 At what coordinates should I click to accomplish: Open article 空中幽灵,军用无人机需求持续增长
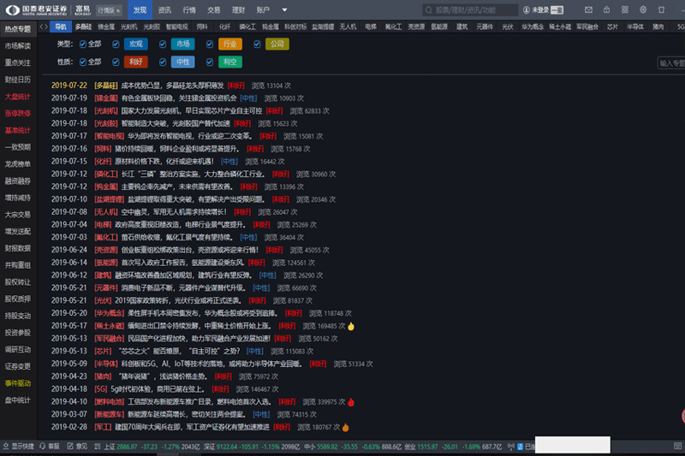tap(174, 212)
